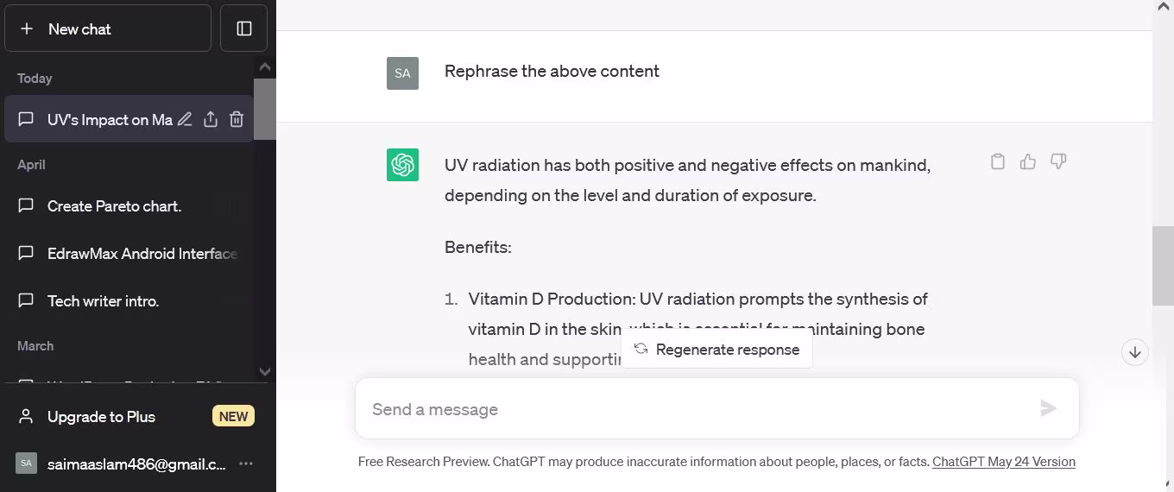The width and height of the screenshot is (1174, 492).
Task: Click Regenerate response button
Action: pos(716,350)
